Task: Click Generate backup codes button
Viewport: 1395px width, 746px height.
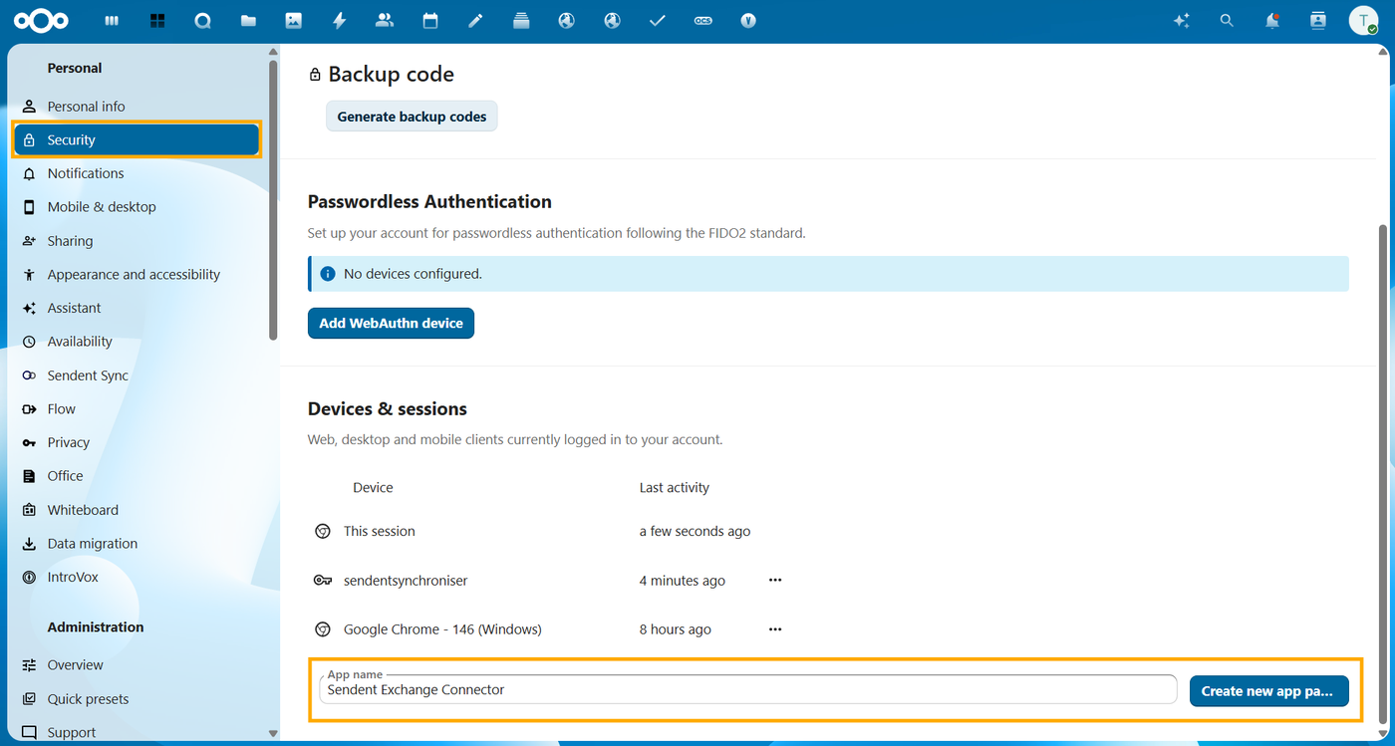Action: tap(412, 117)
